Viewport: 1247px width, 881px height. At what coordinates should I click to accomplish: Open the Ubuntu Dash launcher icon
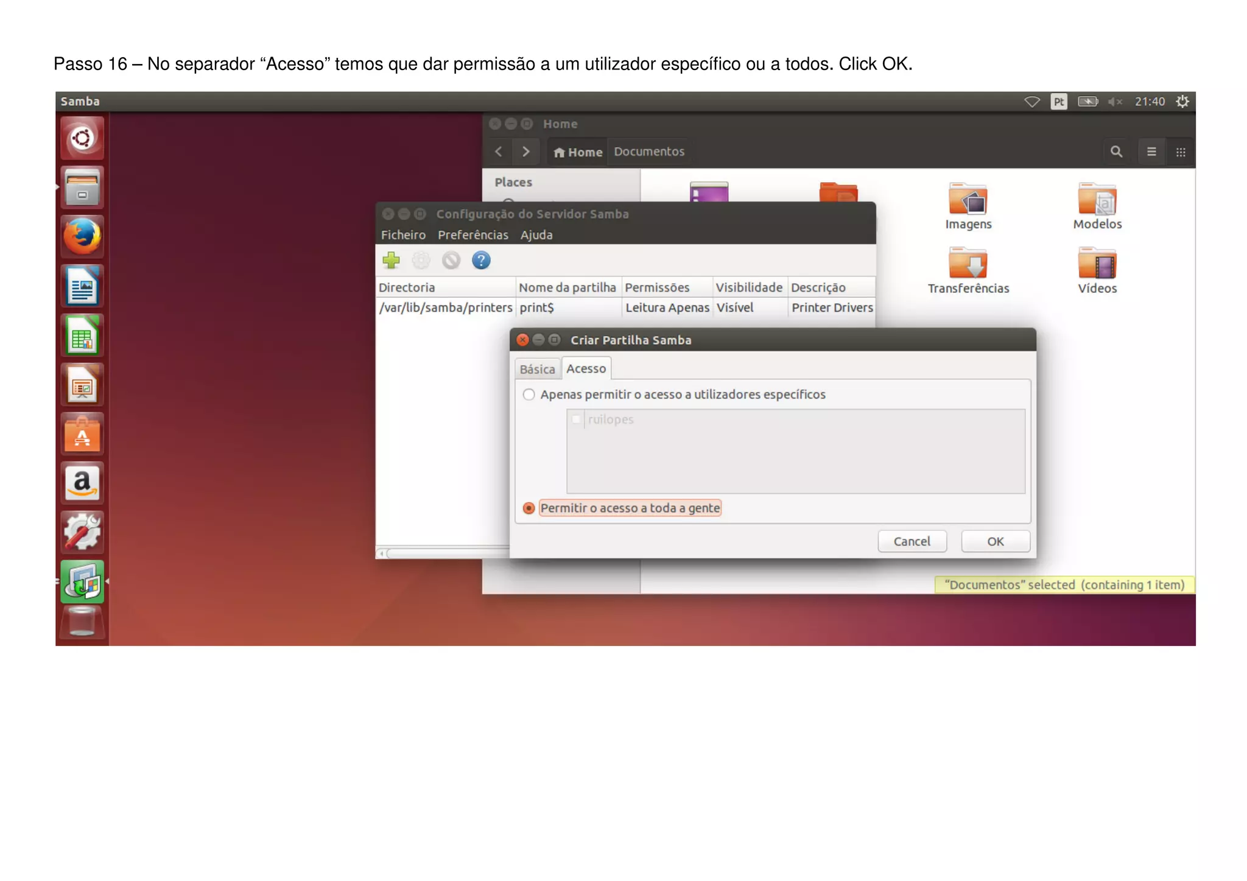(82, 138)
